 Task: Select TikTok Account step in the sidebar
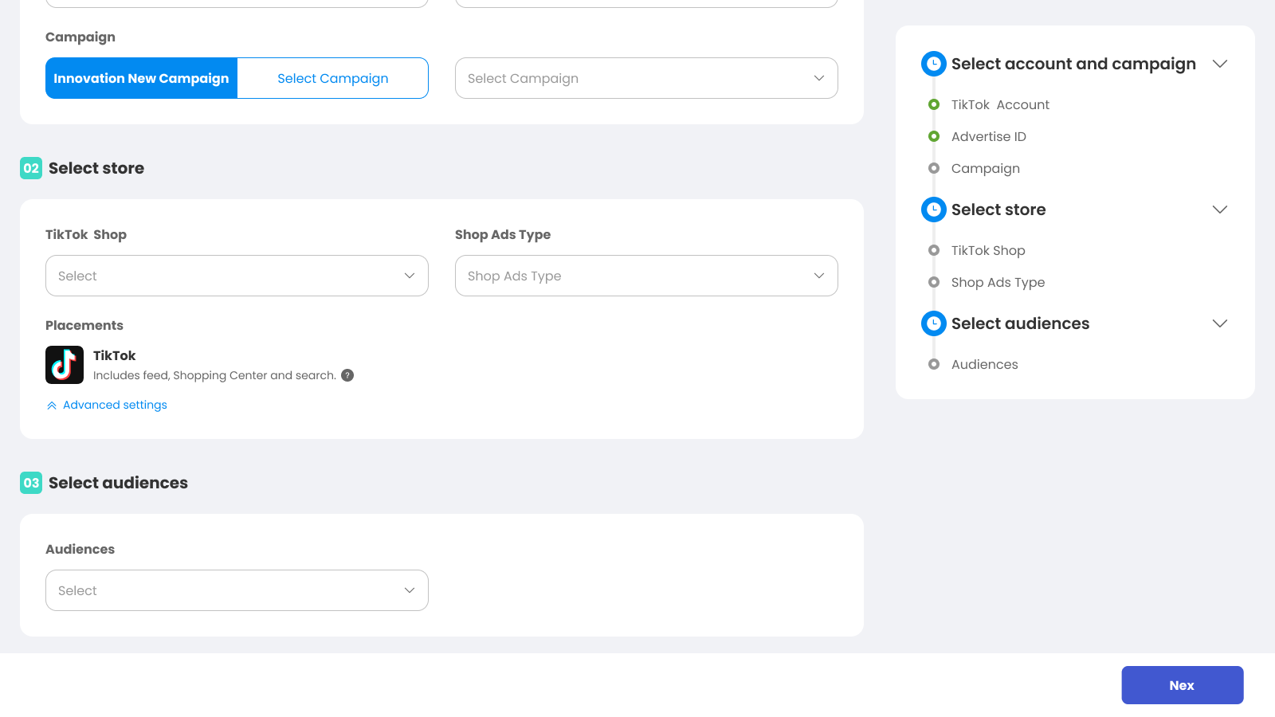pyautogui.click(x=1000, y=104)
